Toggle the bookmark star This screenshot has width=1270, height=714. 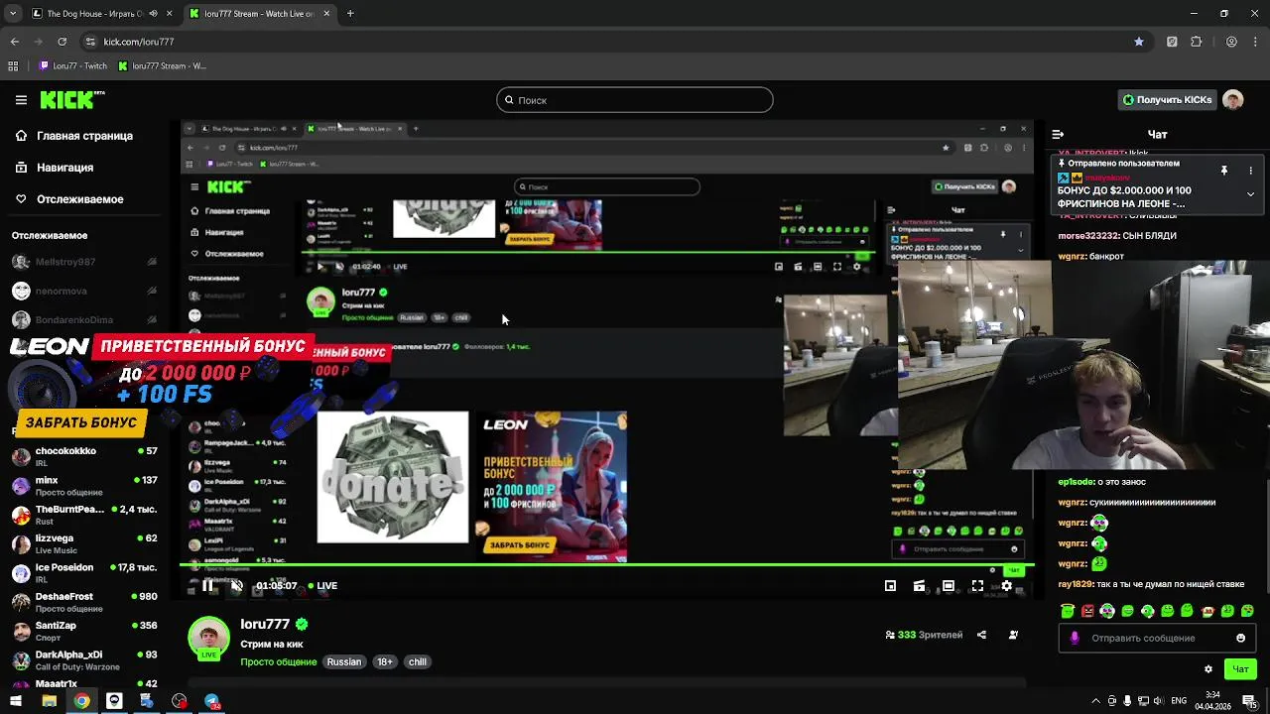click(1139, 42)
